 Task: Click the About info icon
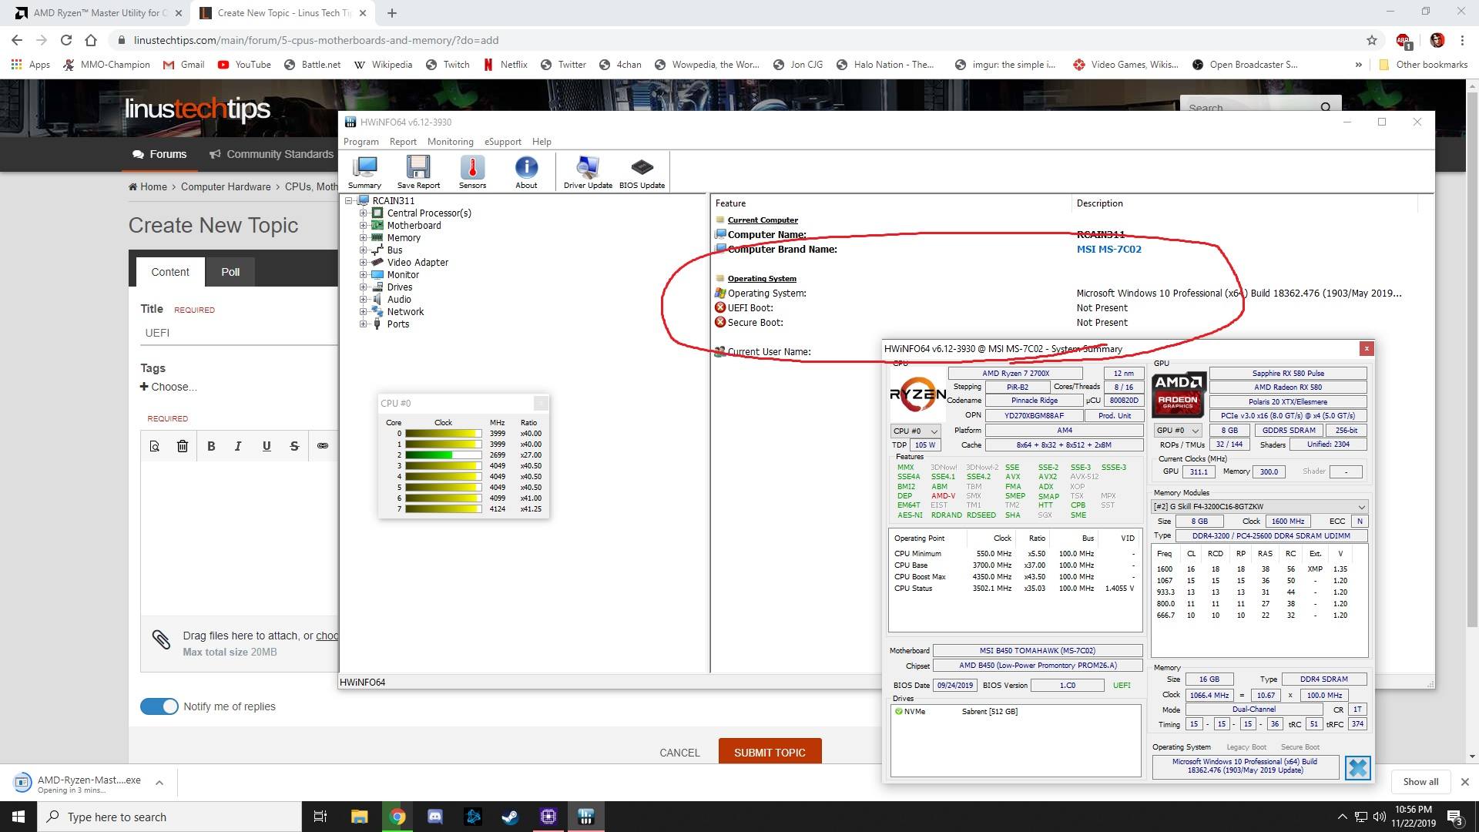(526, 172)
